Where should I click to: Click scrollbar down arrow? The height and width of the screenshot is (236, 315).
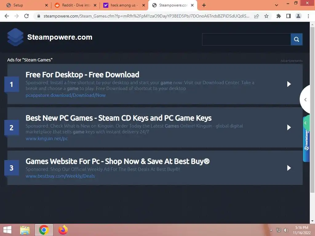(312, 221)
